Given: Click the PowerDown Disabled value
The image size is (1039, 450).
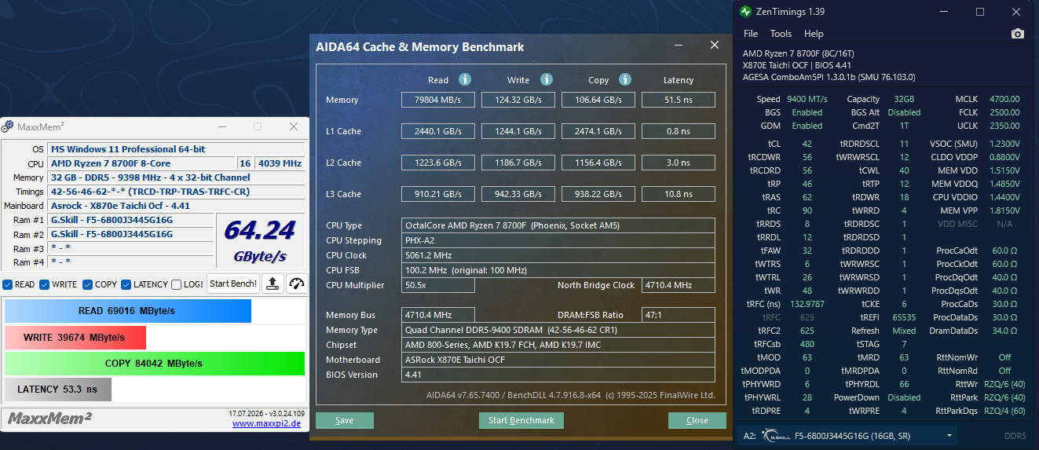Looking at the screenshot, I should tap(904, 397).
